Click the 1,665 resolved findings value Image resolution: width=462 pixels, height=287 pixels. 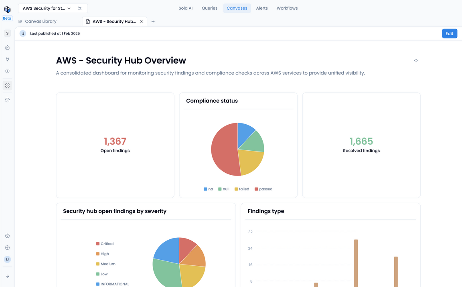point(361,141)
